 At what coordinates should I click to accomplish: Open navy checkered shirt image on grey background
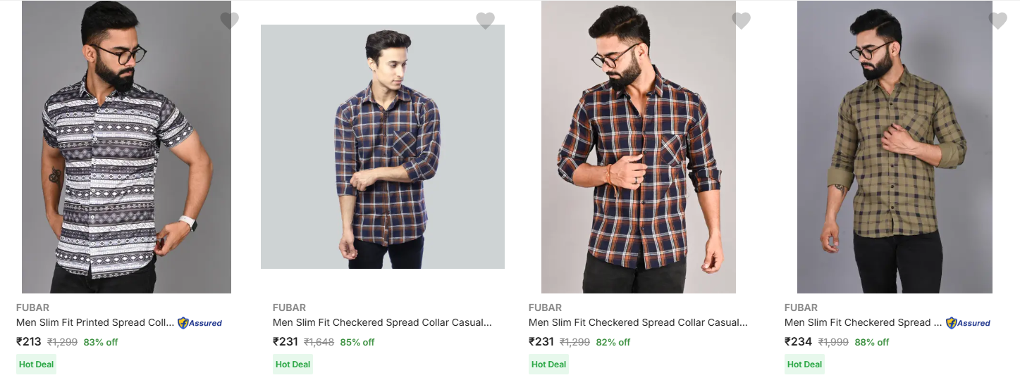pyautogui.click(x=383, y=148)
